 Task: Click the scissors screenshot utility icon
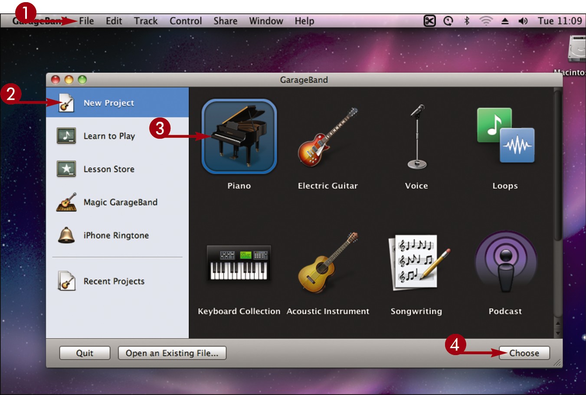(429, 20)
